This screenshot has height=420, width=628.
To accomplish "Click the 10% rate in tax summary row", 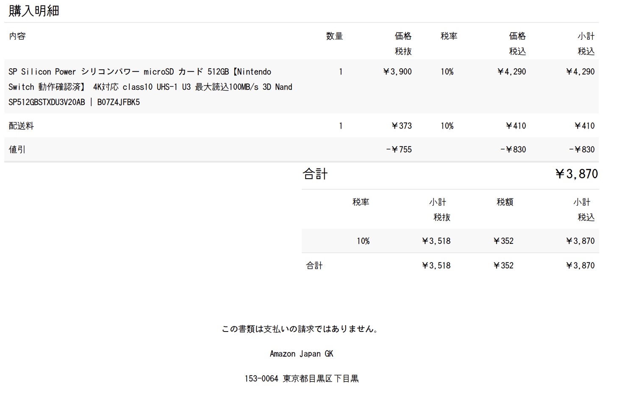I will [x=363, y=241].
